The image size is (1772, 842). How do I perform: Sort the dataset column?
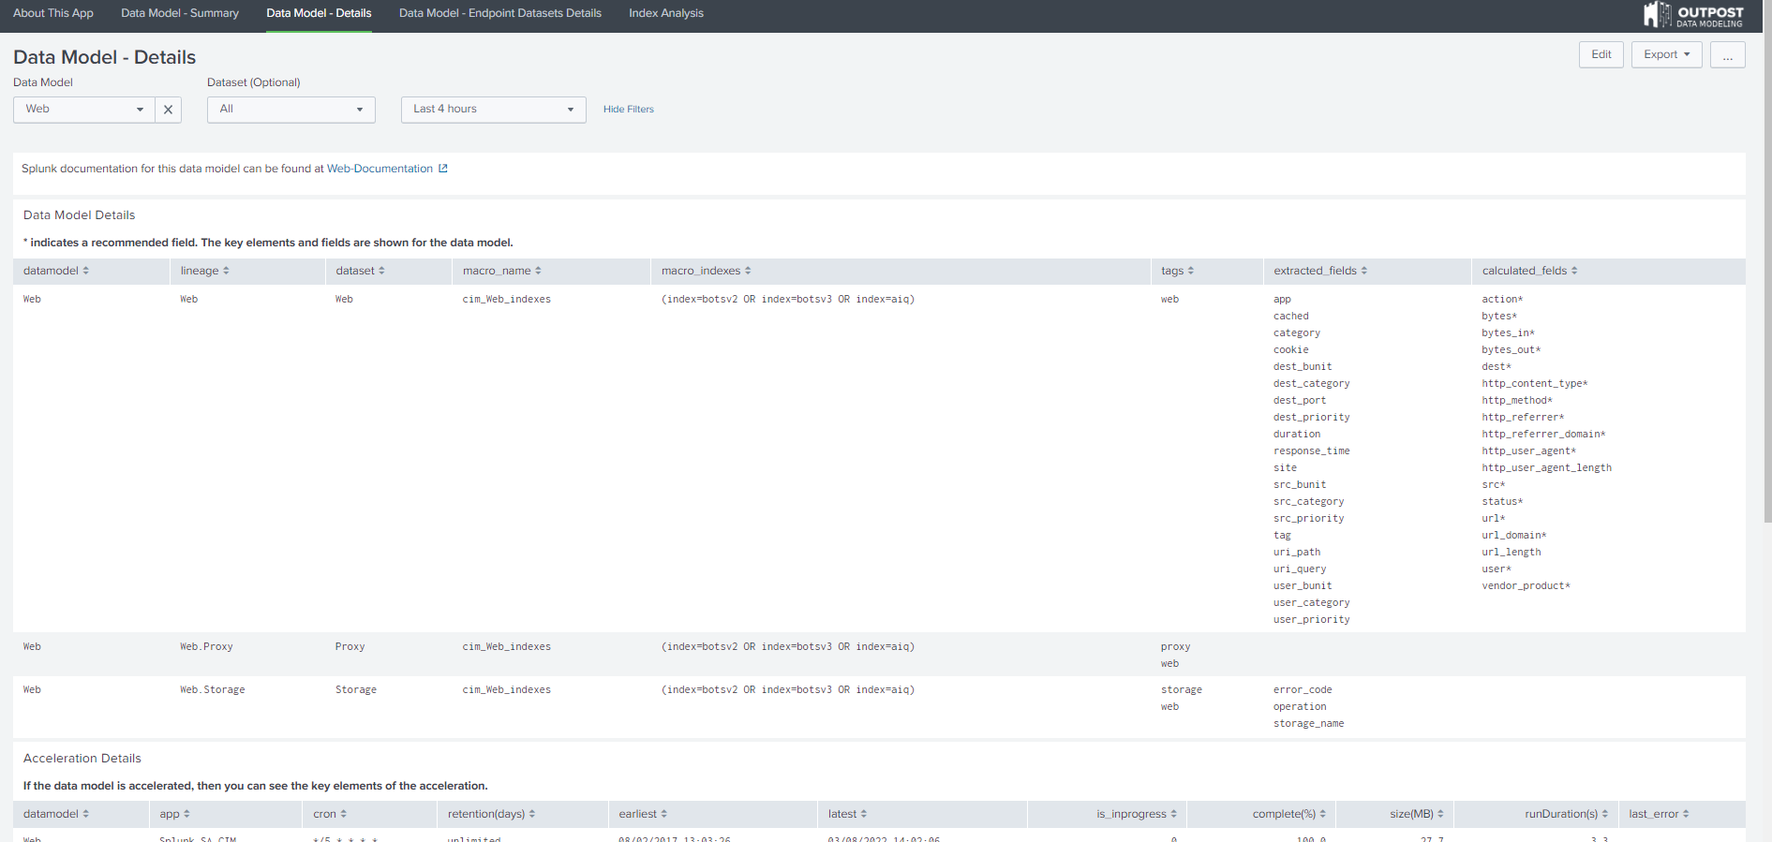[x=360, y=271]
